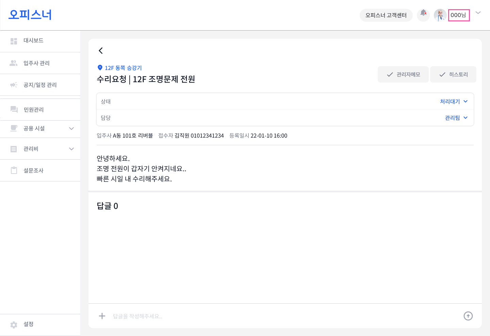This screenshot has height=336, width=490.
Task: Open the 관리팀 assignee dropdown
Action: click(x=456, y=118)
